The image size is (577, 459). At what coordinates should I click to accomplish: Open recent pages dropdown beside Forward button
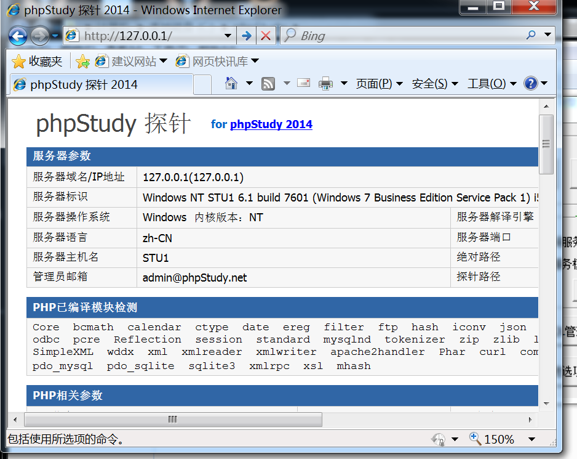(x=55, y=36)
